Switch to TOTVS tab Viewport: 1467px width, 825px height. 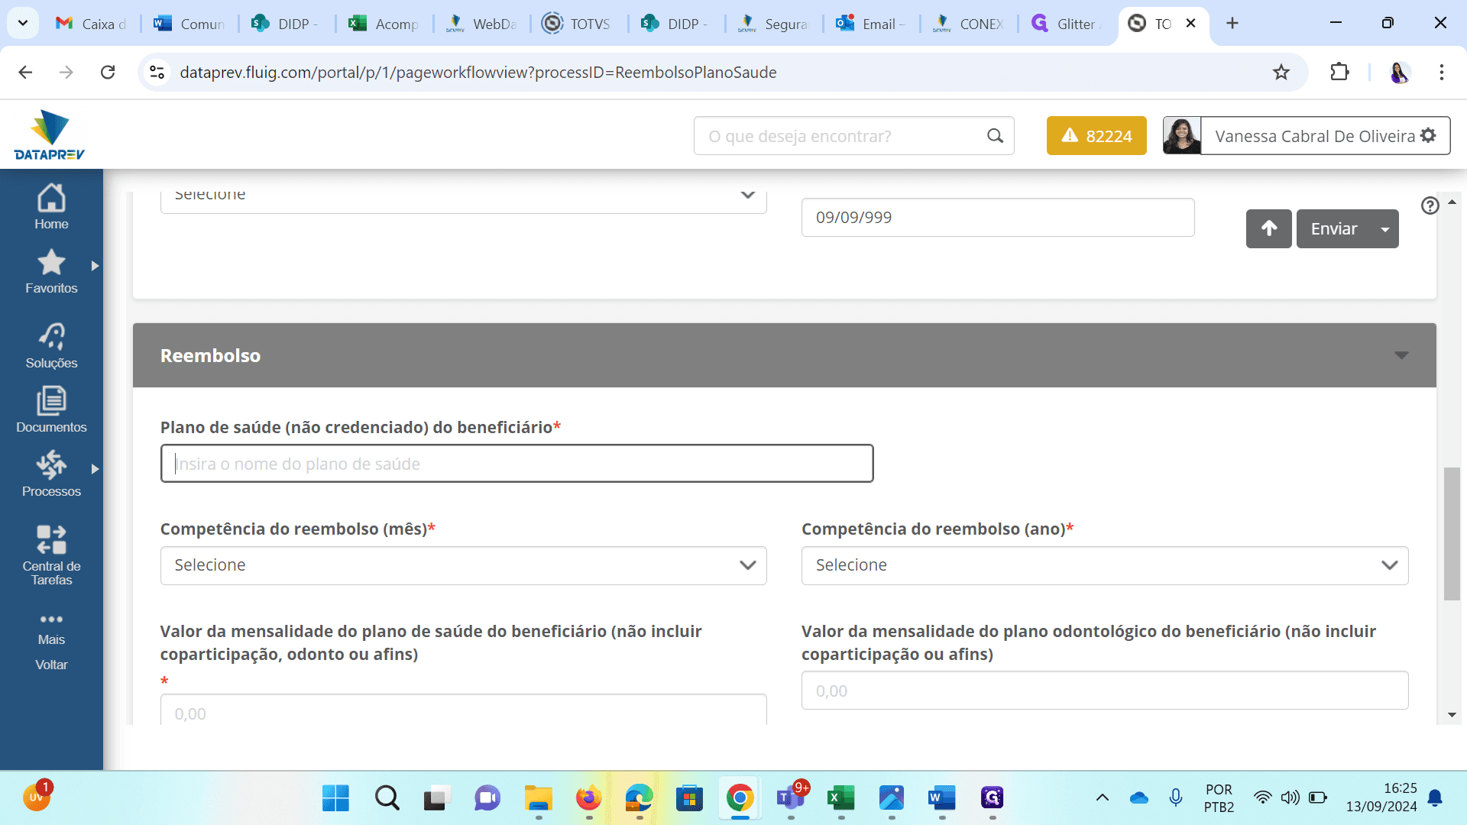tap(578, 24)
